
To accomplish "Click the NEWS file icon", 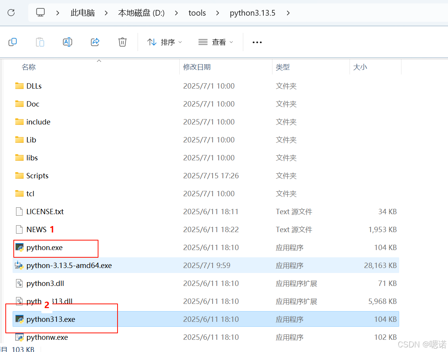I will coord(19,229).
